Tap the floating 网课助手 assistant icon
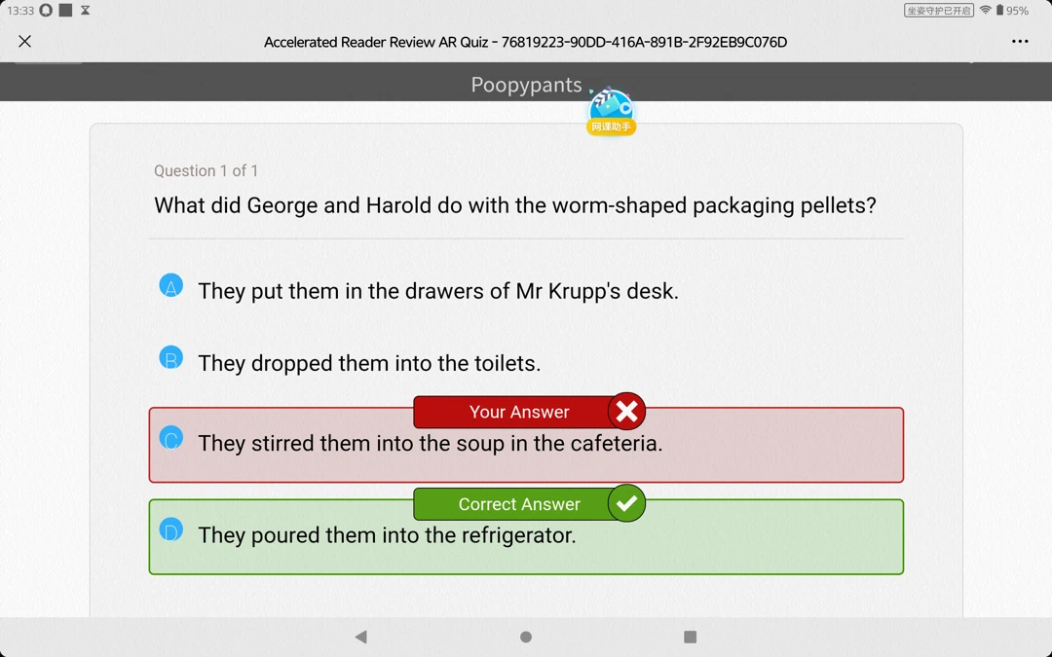 coord(611,111)
